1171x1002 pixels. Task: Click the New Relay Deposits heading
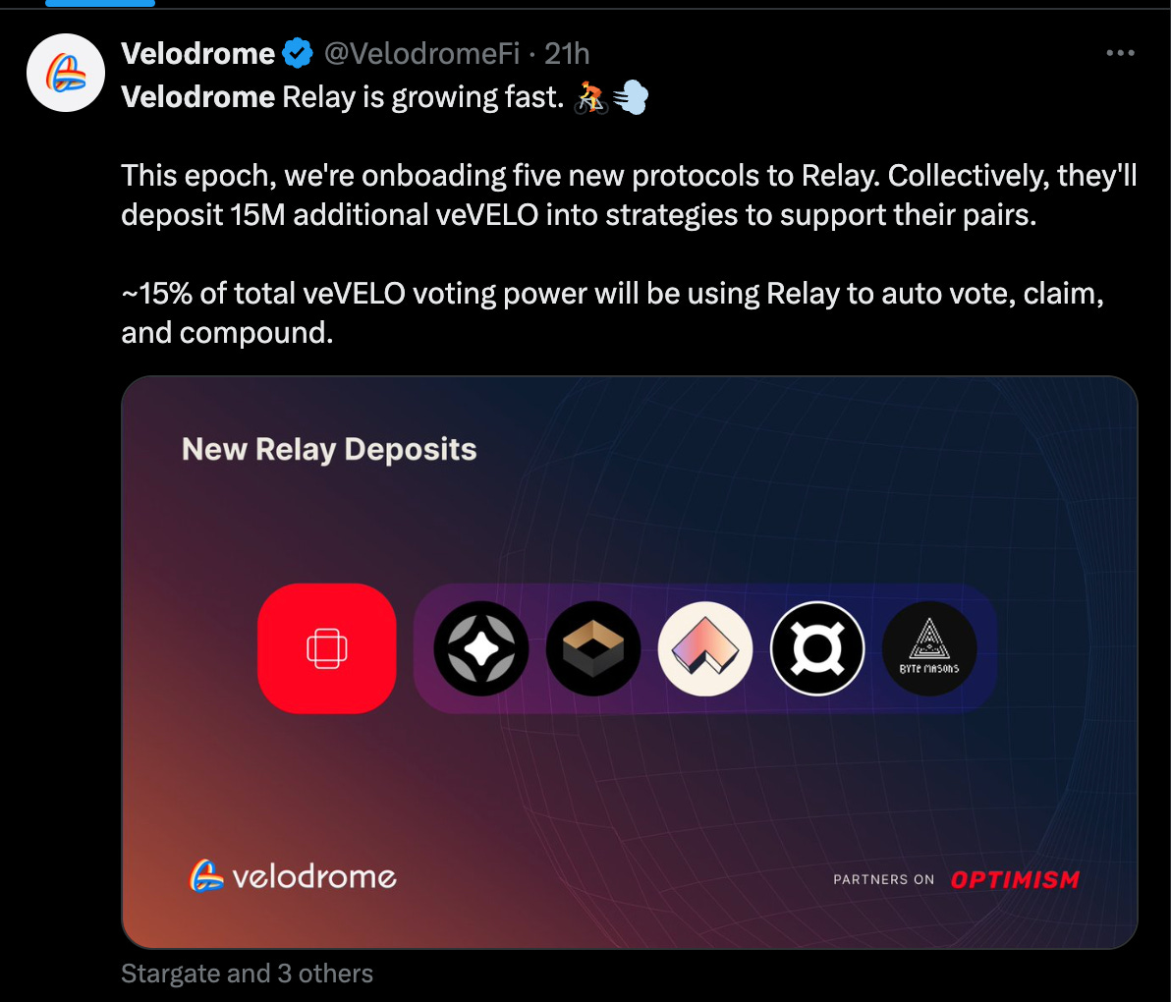click(x=329, y=450)
